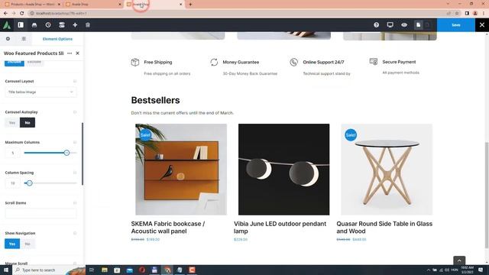Click the Carousel Layout option info icon
Screen dimensions: 489x275
coord(75,81)
